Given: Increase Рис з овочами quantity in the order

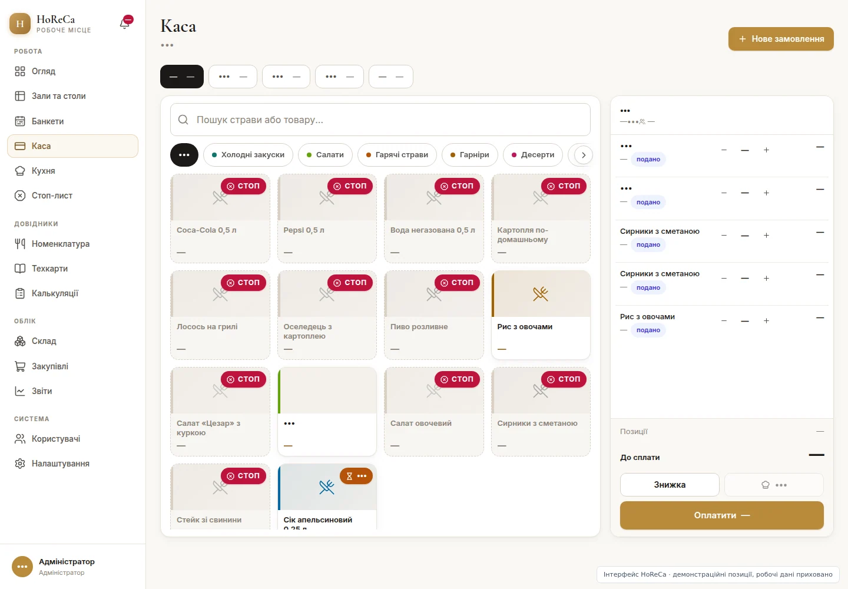Looking at the screenshot, I should (766, 321).
